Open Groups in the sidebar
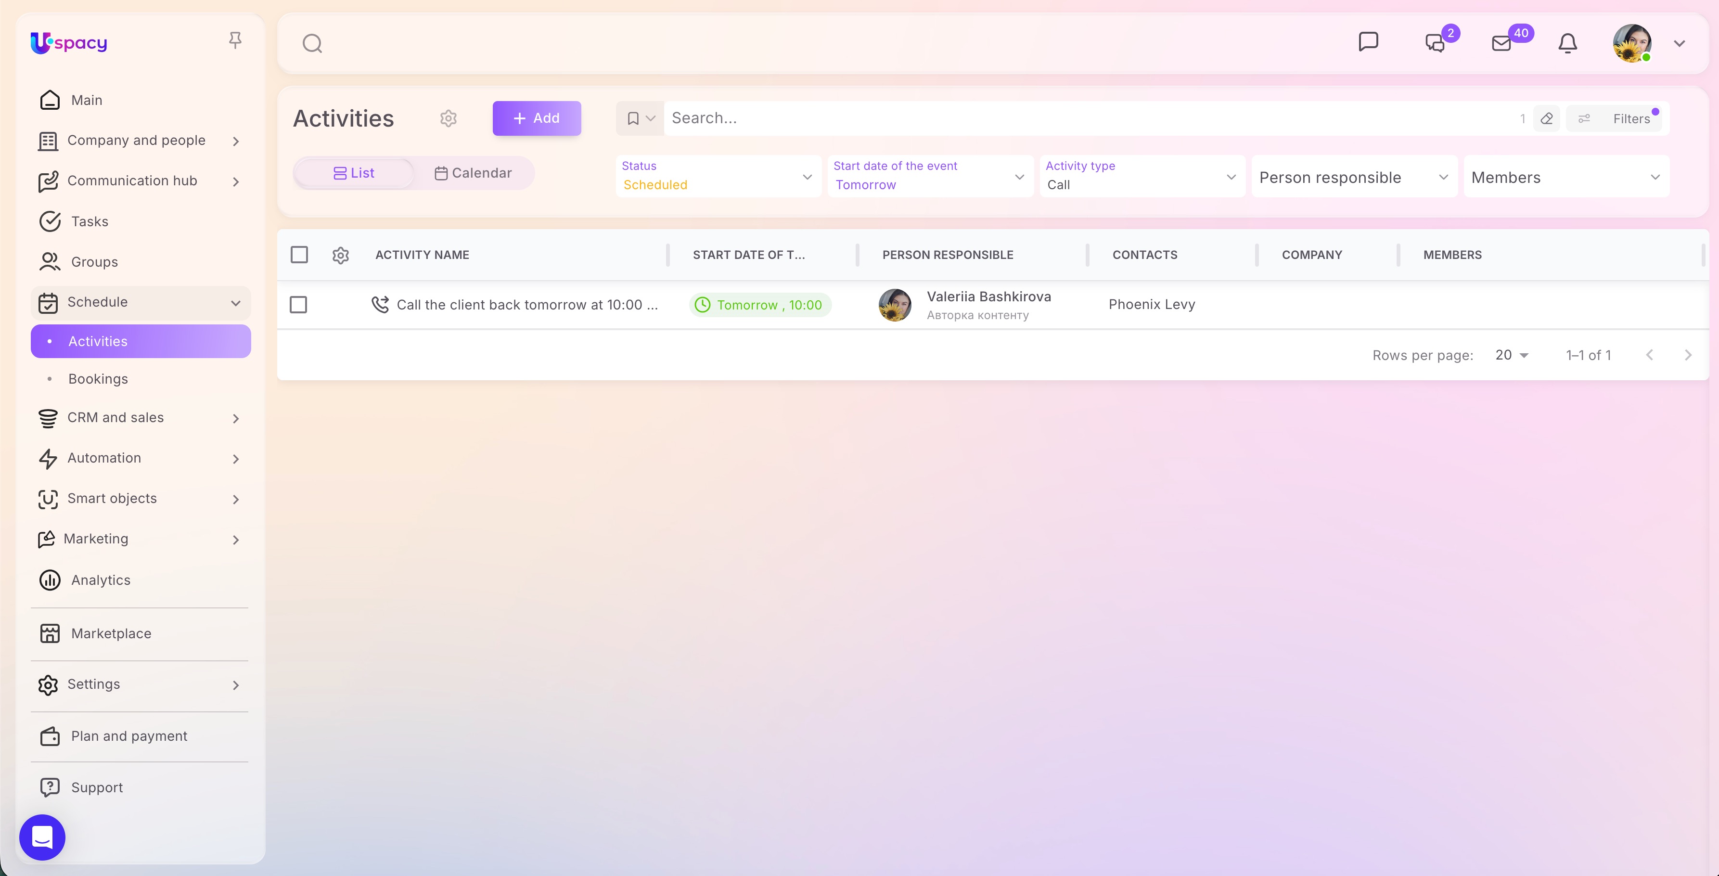The image size is (1719, 876). (x=141, y=261)
